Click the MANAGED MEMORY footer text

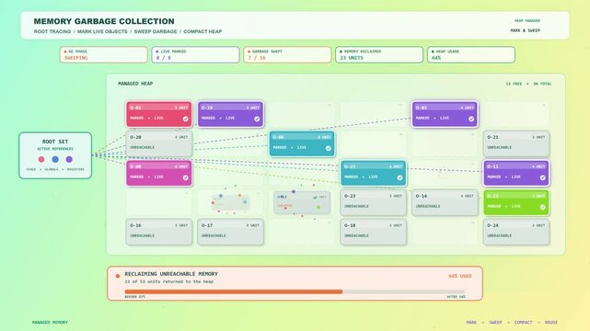coord(50,323)
